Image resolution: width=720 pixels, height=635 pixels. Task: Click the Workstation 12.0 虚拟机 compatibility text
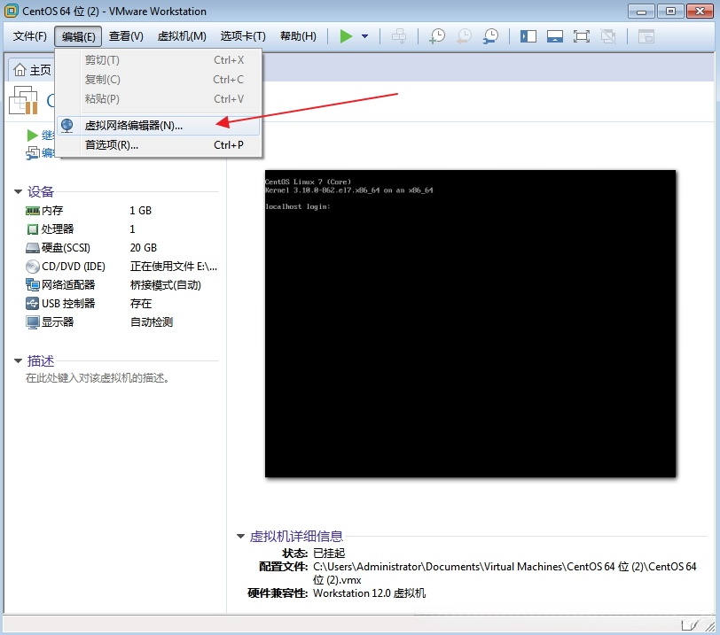click(369, 592)
